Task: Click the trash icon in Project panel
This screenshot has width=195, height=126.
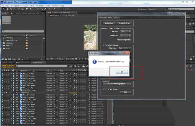Action: (x=19, y=59)
